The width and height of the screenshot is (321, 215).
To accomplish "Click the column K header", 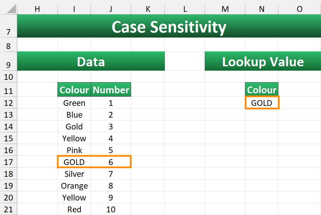I will 148,9.
